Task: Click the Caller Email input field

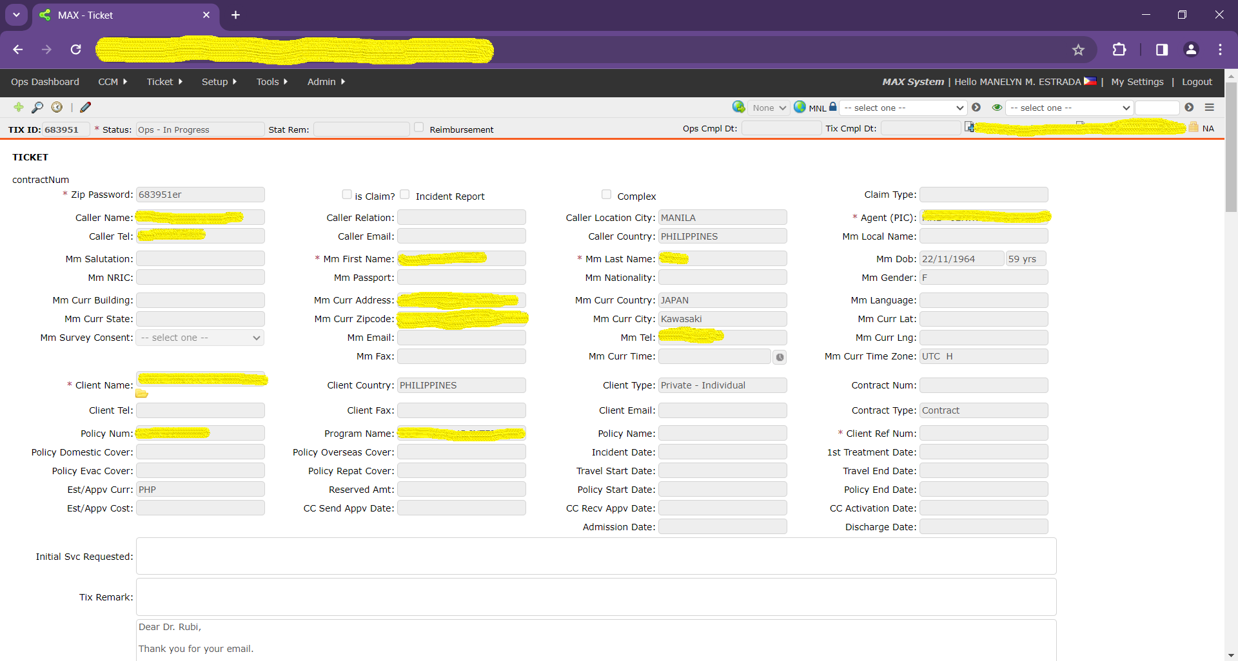Action: 461,236
